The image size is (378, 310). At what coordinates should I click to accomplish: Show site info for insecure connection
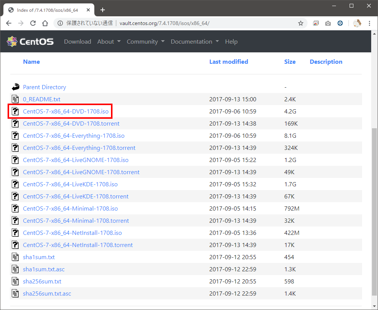60,23
